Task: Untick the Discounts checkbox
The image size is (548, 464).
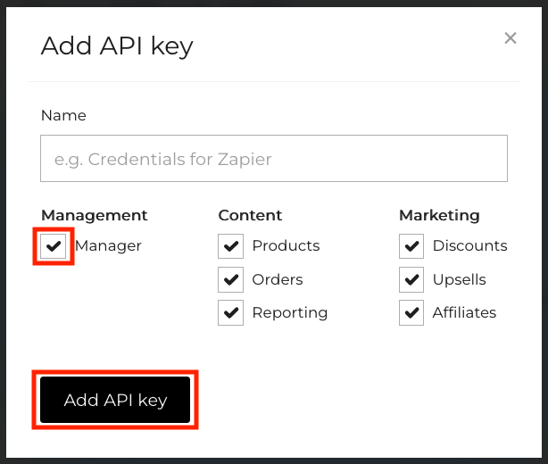Action: [411, 245]
